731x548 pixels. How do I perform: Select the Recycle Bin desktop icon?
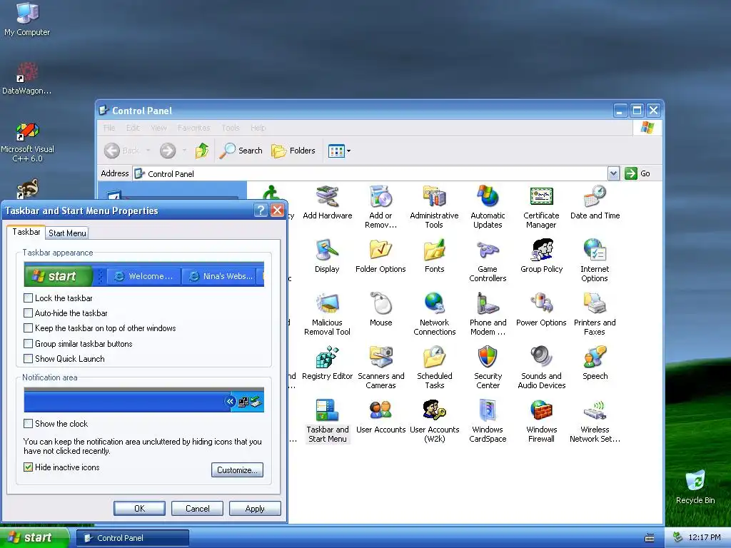(695, 487)
